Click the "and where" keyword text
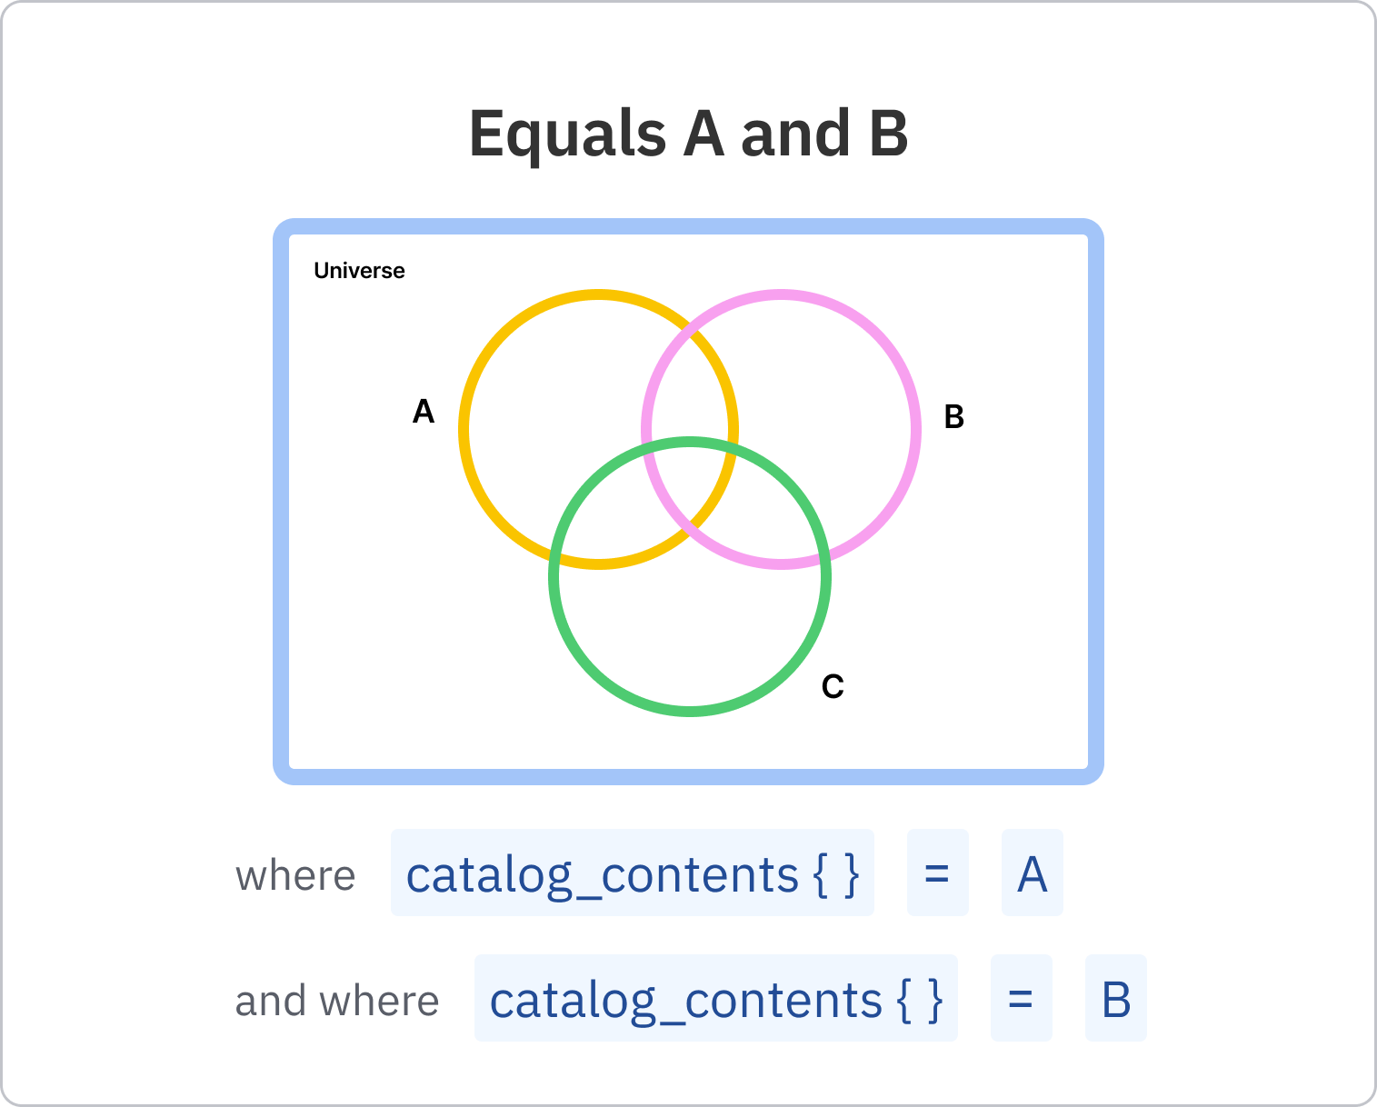This screenshot has width=1377, height=1107. click(337, 1001)
